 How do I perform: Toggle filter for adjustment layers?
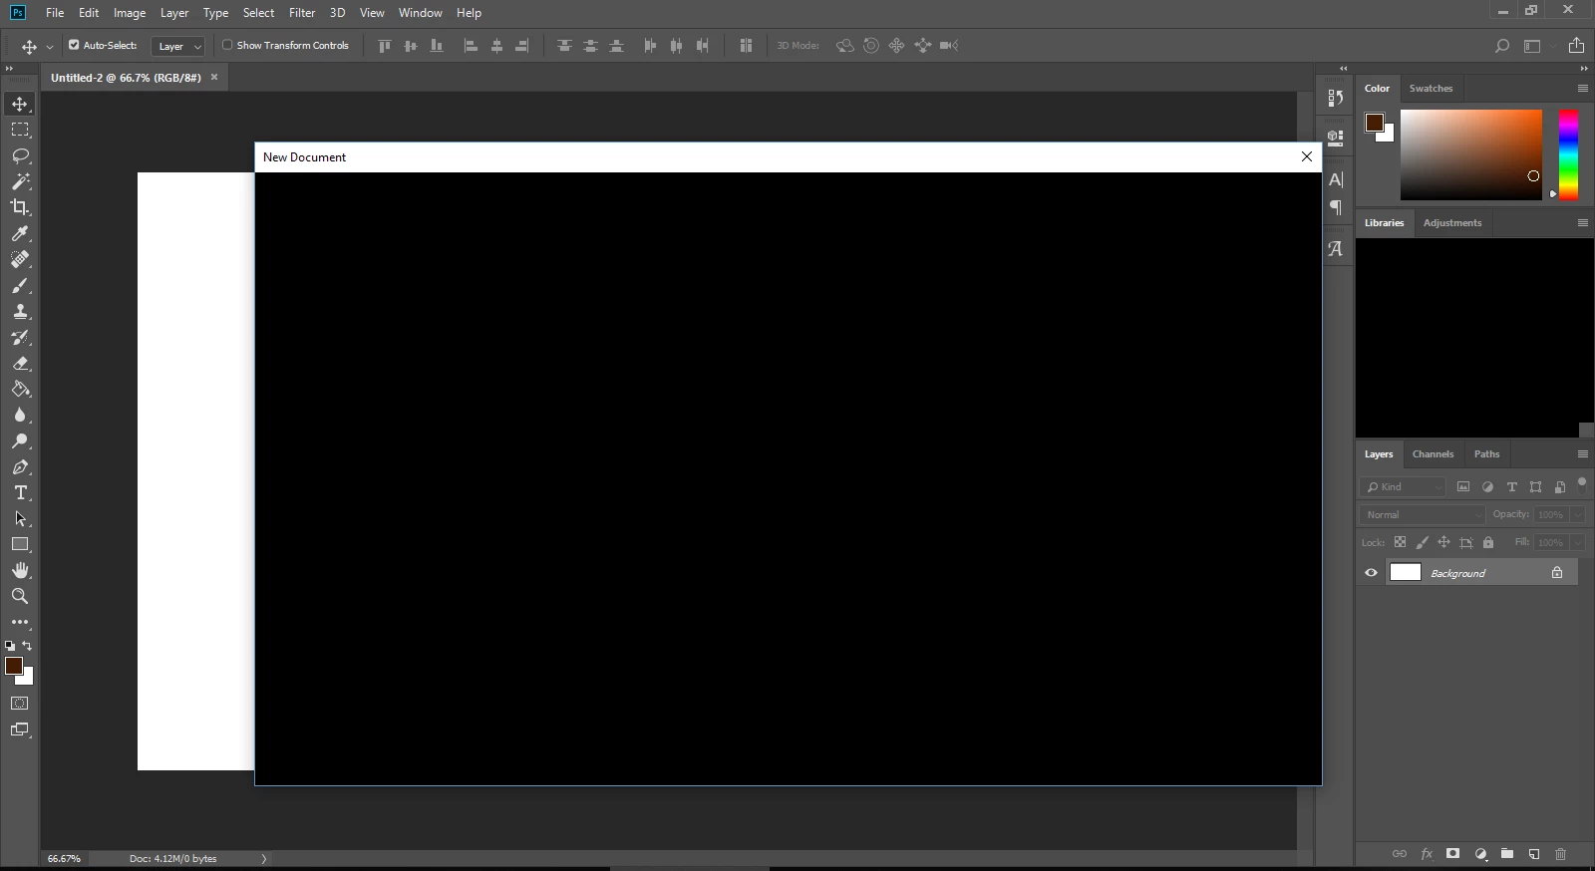click(x=1487, y=487)
